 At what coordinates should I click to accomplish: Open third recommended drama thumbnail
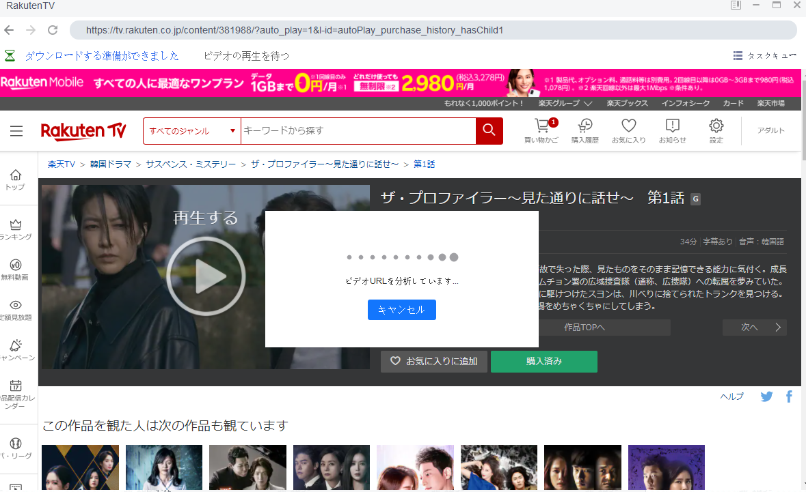pos(247,467)
